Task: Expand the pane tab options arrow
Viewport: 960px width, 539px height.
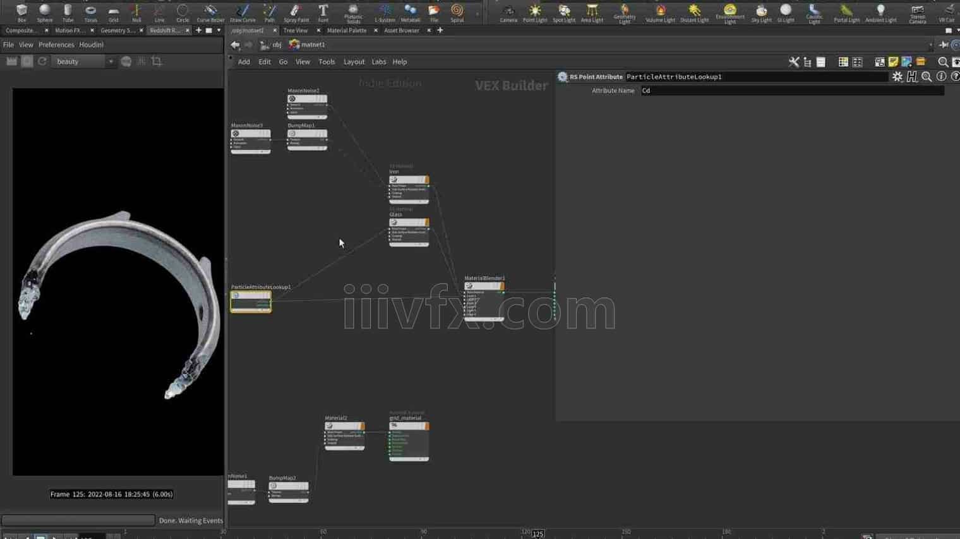Action: pos(219,30)
